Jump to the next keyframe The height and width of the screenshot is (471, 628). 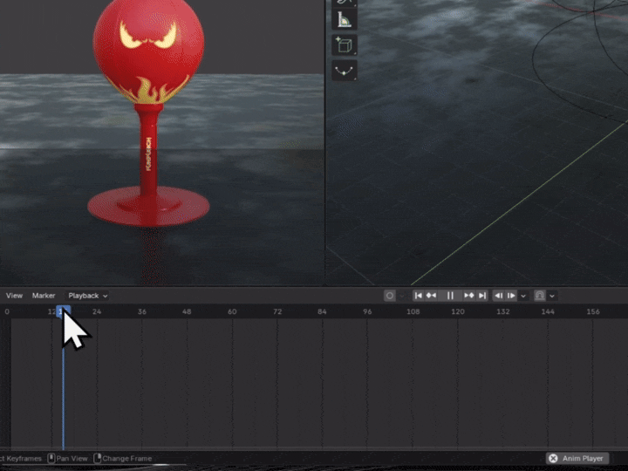click(469, 296)
